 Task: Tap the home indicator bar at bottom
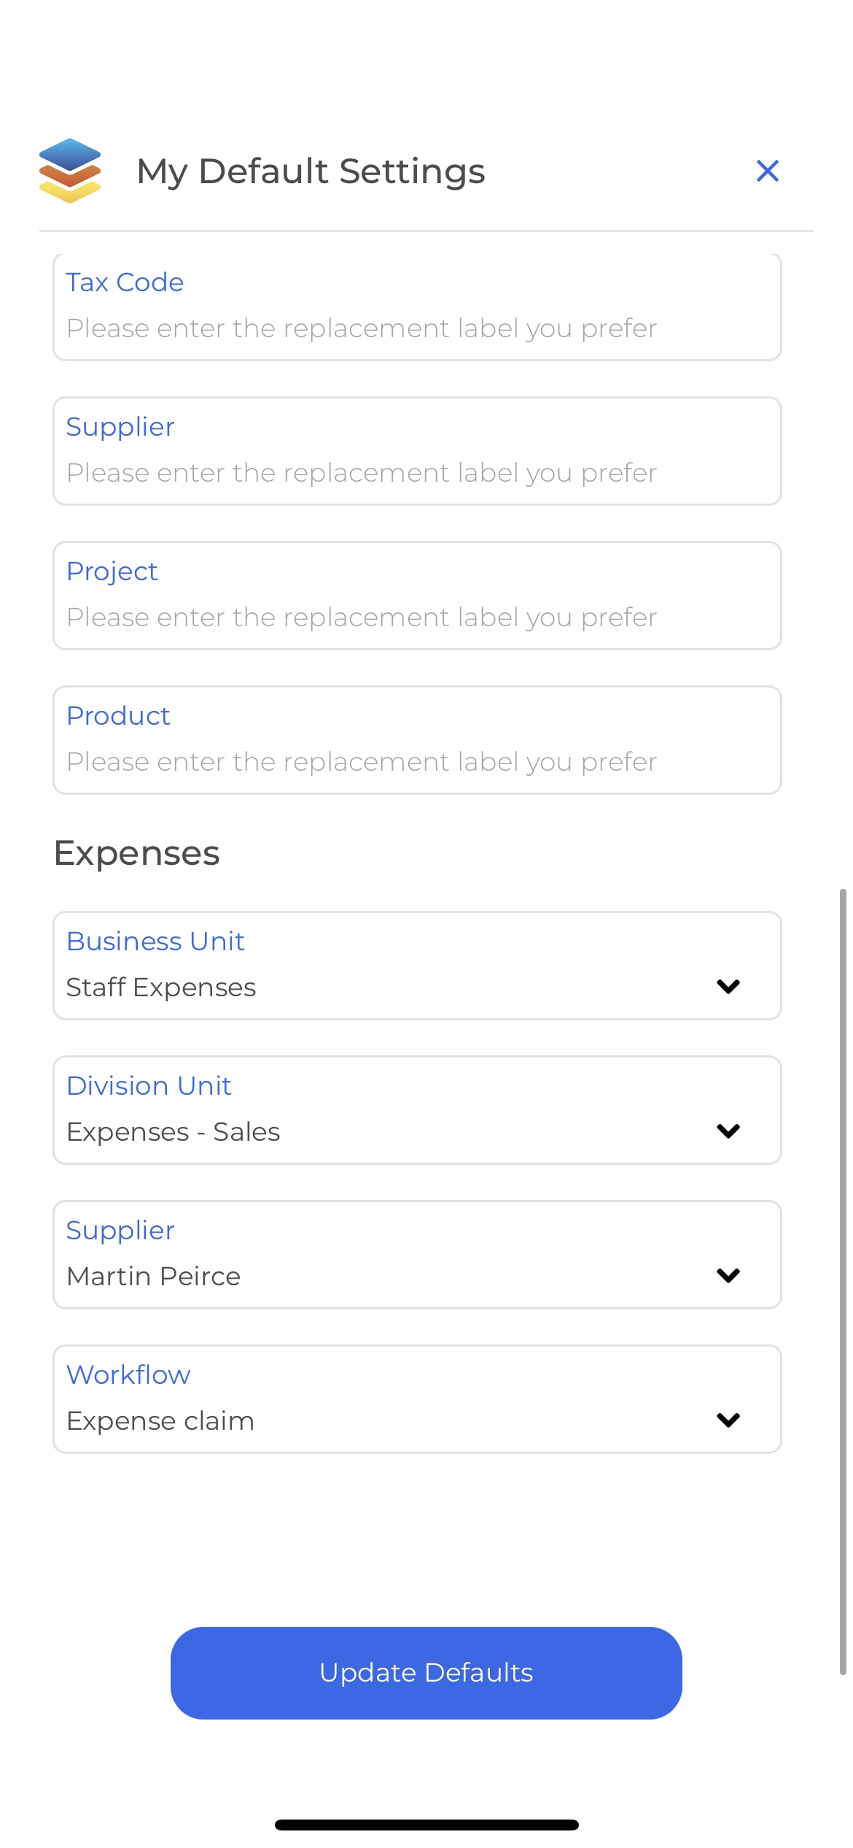tap(426, 1825)
